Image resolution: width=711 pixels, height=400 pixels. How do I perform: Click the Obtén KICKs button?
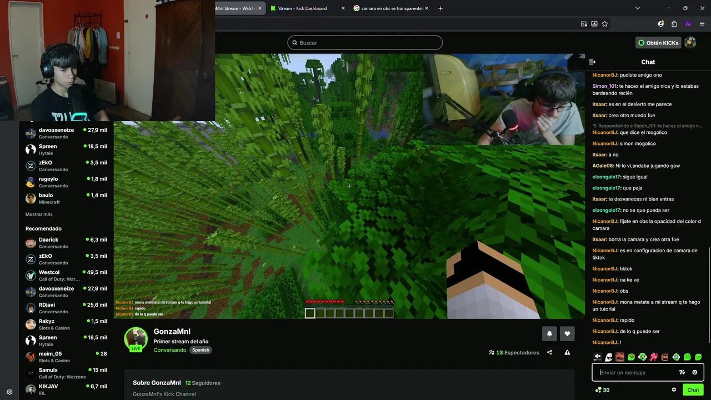pyautogui.click(x=658, y=43)
